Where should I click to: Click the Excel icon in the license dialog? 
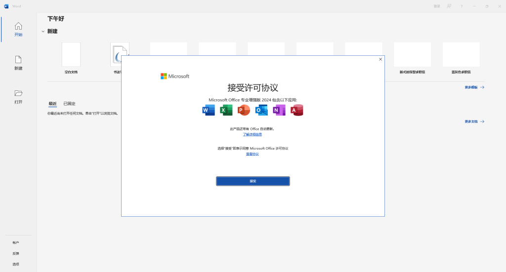tap(226, 110)
